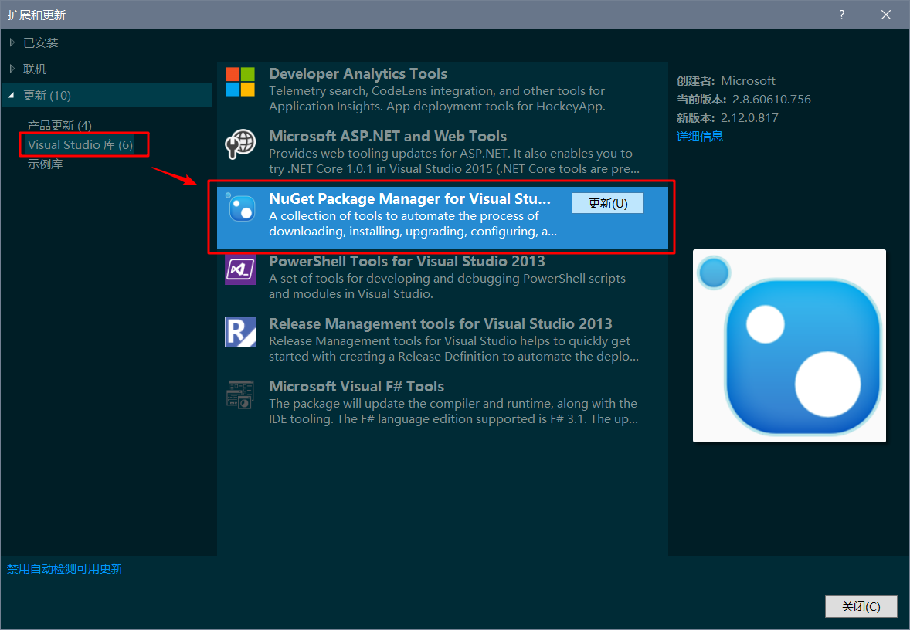Click the NuGet Package Manager extension icon
The width and height of the screenshot is (910, 630).
tap(243, 208)
